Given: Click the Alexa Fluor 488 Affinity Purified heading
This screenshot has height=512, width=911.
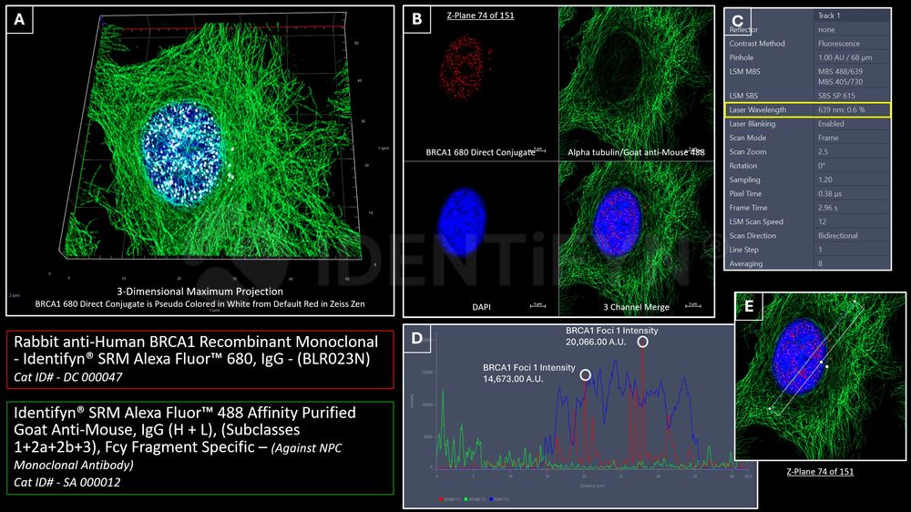Looking at the screenshot, I should point(185,429).
